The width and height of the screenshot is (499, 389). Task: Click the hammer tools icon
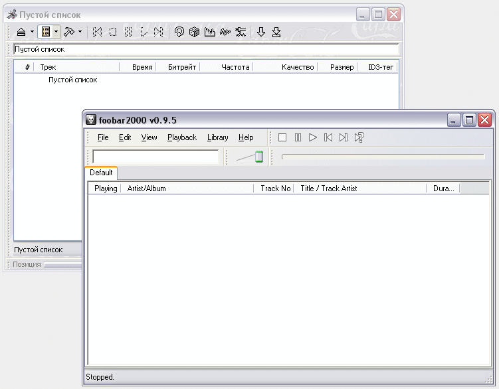click(x=69, y=32)
